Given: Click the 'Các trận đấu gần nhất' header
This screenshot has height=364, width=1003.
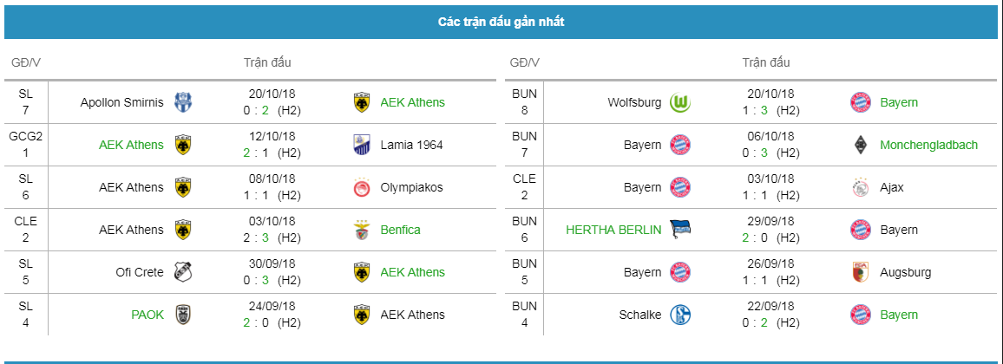Looking at the screenshot, I should click(501, 23).
